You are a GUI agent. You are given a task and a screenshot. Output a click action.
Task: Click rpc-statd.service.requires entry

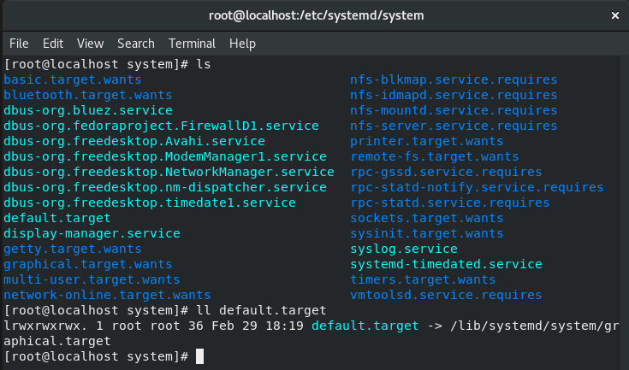pyautogui.click(x=450, y=203)
